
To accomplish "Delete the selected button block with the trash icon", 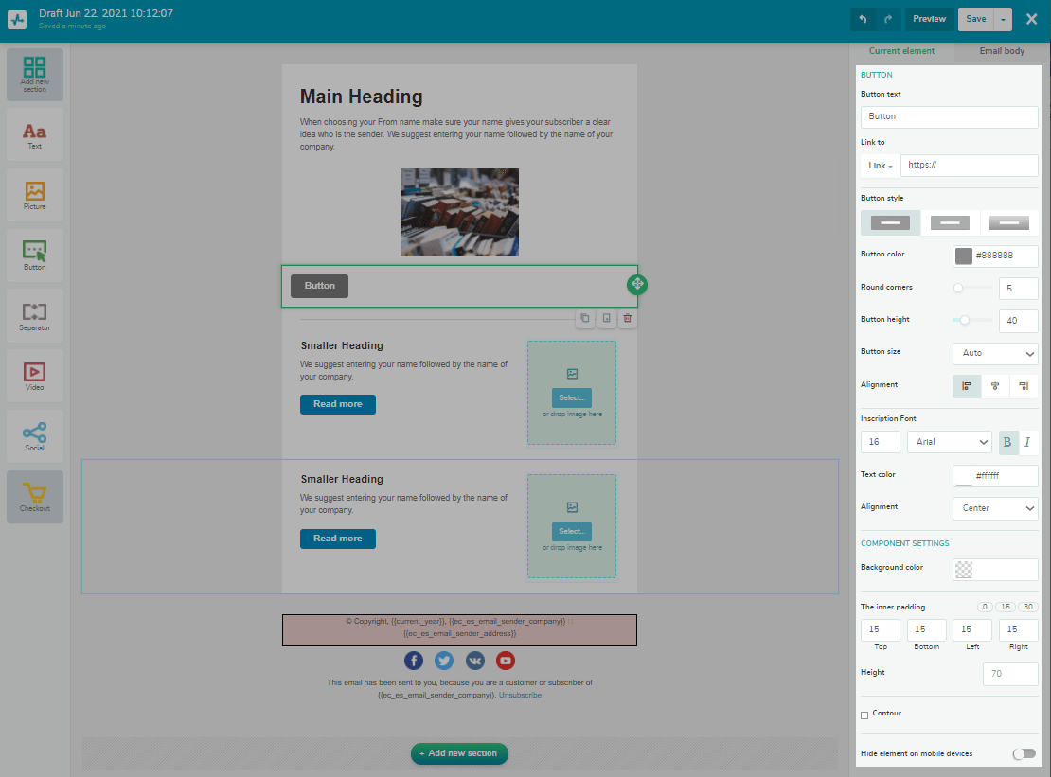I will [627, 319].
